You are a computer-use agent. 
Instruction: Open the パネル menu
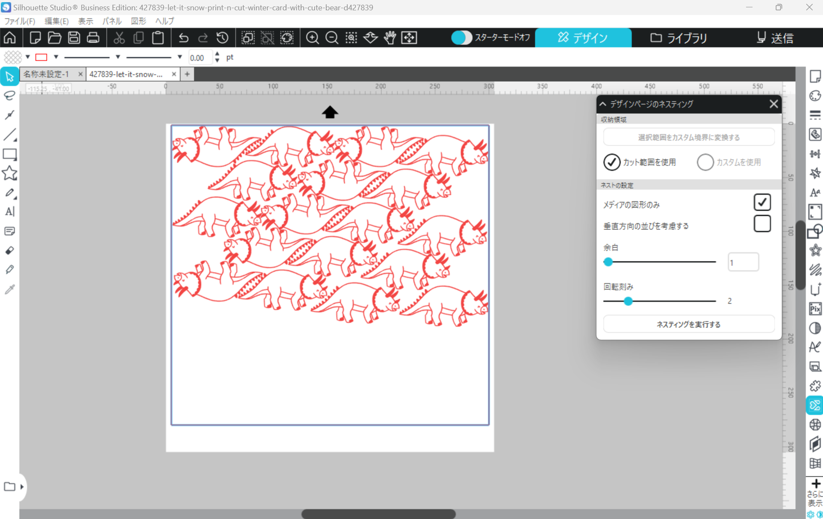pos(112,21)
